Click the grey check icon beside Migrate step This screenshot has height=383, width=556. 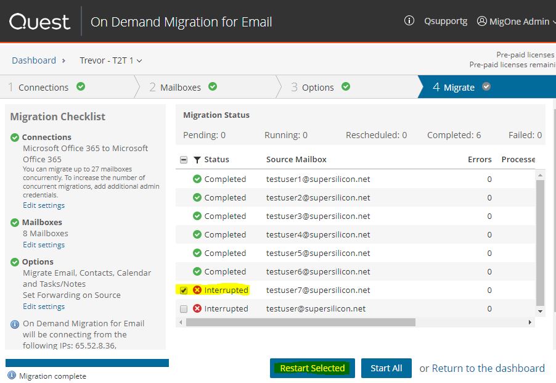[x=486, y=86]
